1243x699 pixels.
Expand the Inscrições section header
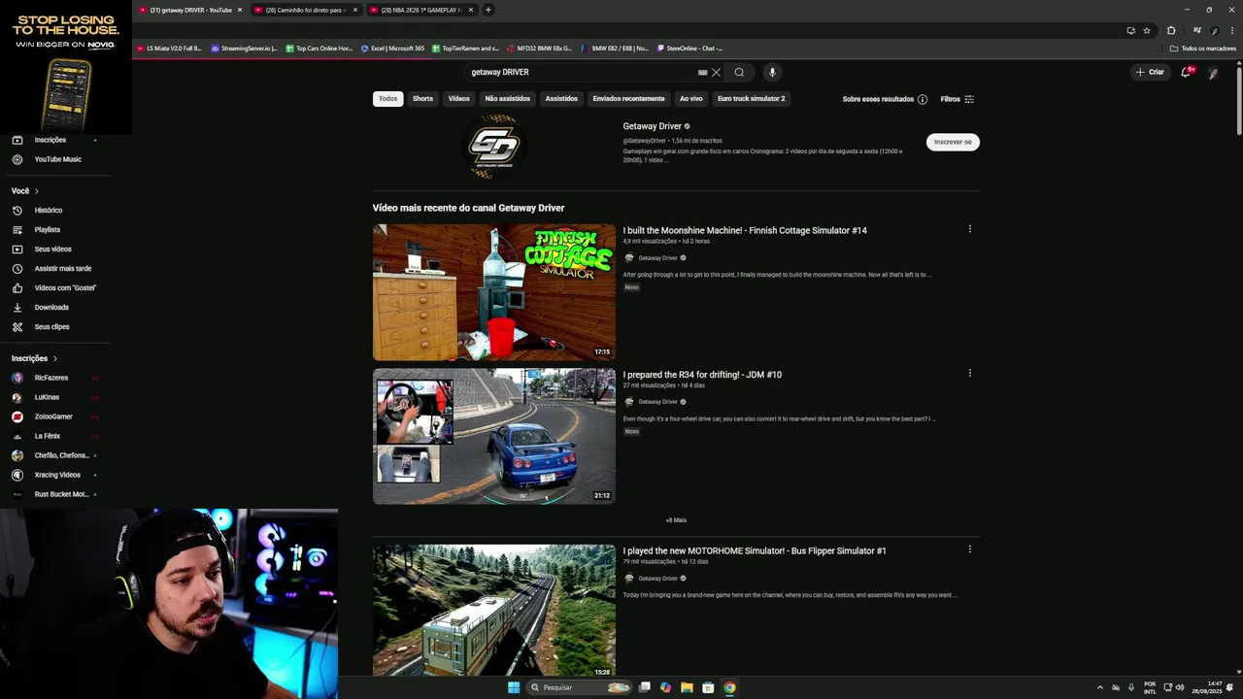tap(35, 358)
